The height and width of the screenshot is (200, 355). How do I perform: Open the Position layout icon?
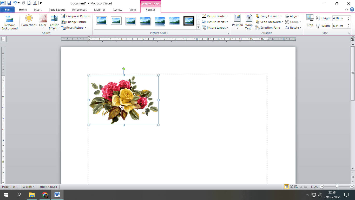click(237, 18)
